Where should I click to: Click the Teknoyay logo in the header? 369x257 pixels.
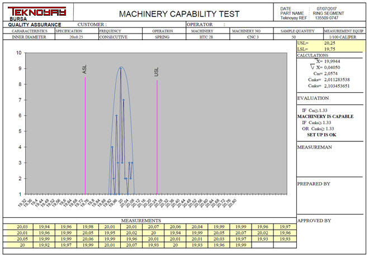30,12
